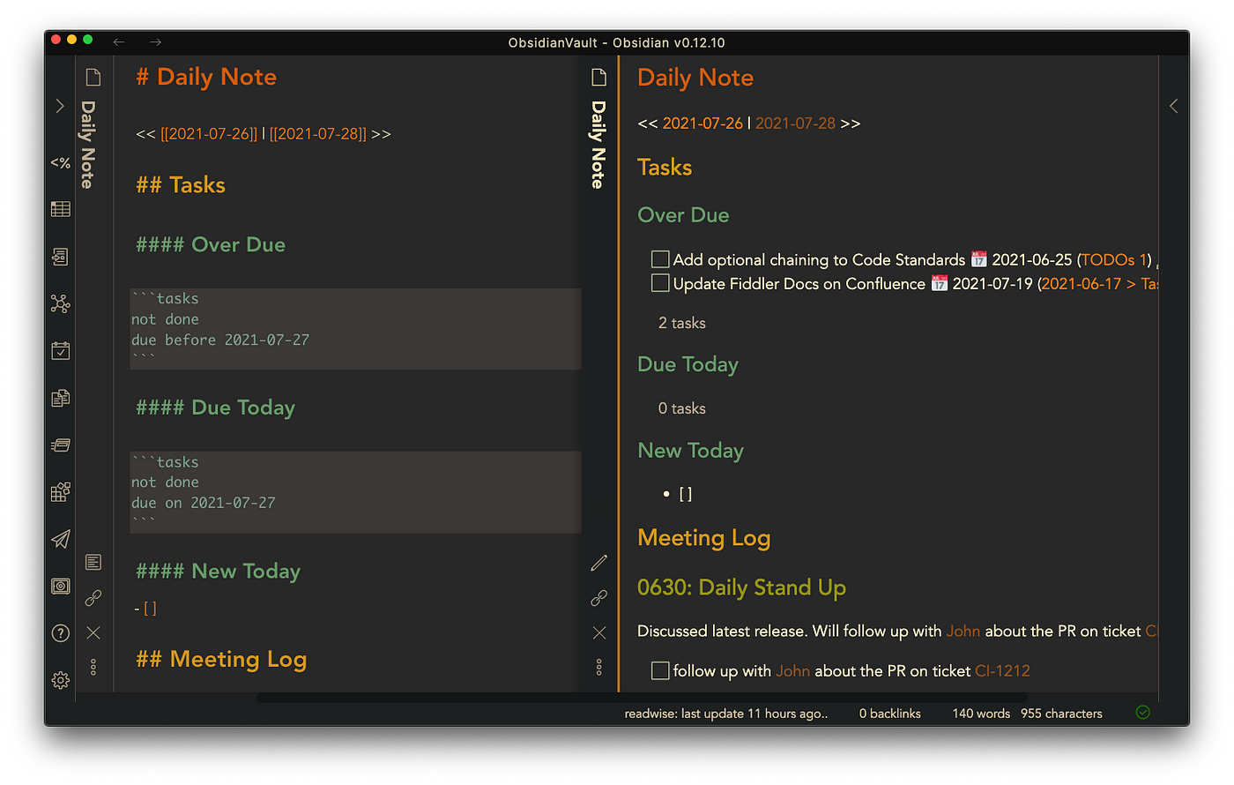Click '- [ ]' list item in the editor
1234x785 pixels.
[145, 609]
